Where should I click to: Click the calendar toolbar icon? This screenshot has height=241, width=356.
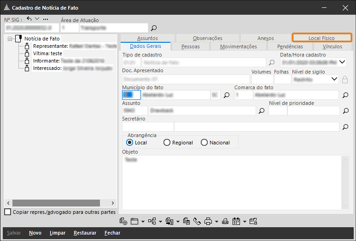(x=236, y=221)
